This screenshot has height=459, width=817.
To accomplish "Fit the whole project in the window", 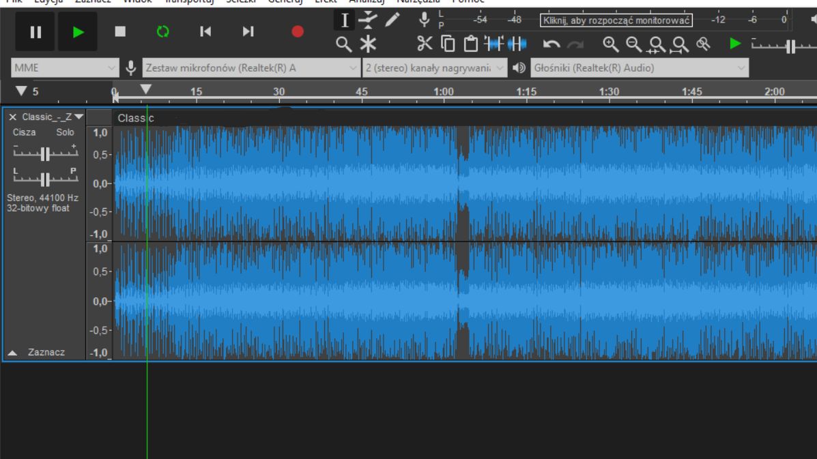I will tap(679, 45).
